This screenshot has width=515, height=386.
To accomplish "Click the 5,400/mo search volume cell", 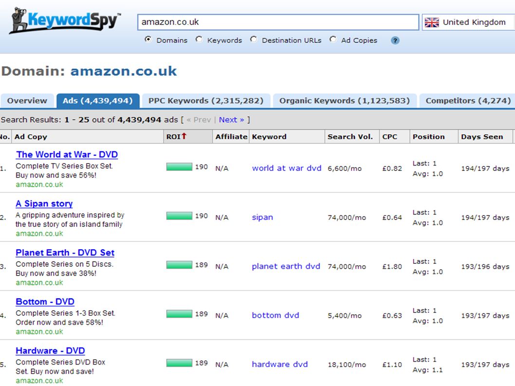I will pyautogui.click(x=345, y=315).
